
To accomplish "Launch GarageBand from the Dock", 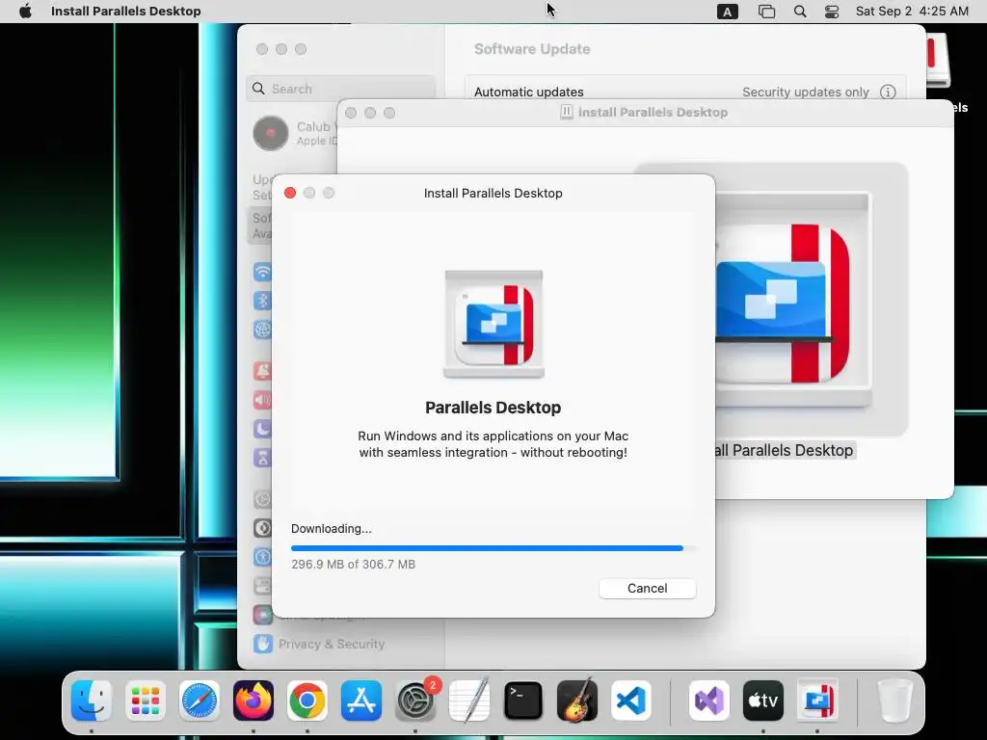I will 577,700.
